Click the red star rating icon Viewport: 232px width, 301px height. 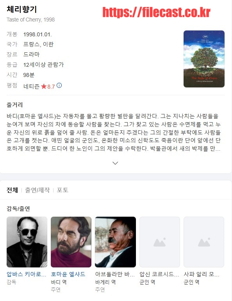pyautogui.click(x=44, y=86)
